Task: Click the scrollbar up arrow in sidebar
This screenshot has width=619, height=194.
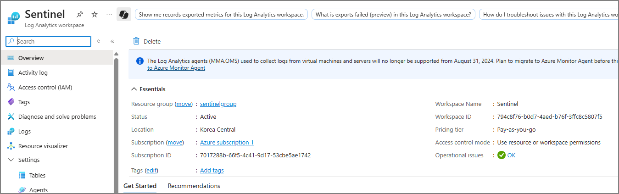Action: (116, 54)
